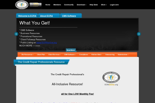This screenshot has height=103, width=155.
Task: Open Outsourcing in orange menu
Action: [x=110, y=55]
